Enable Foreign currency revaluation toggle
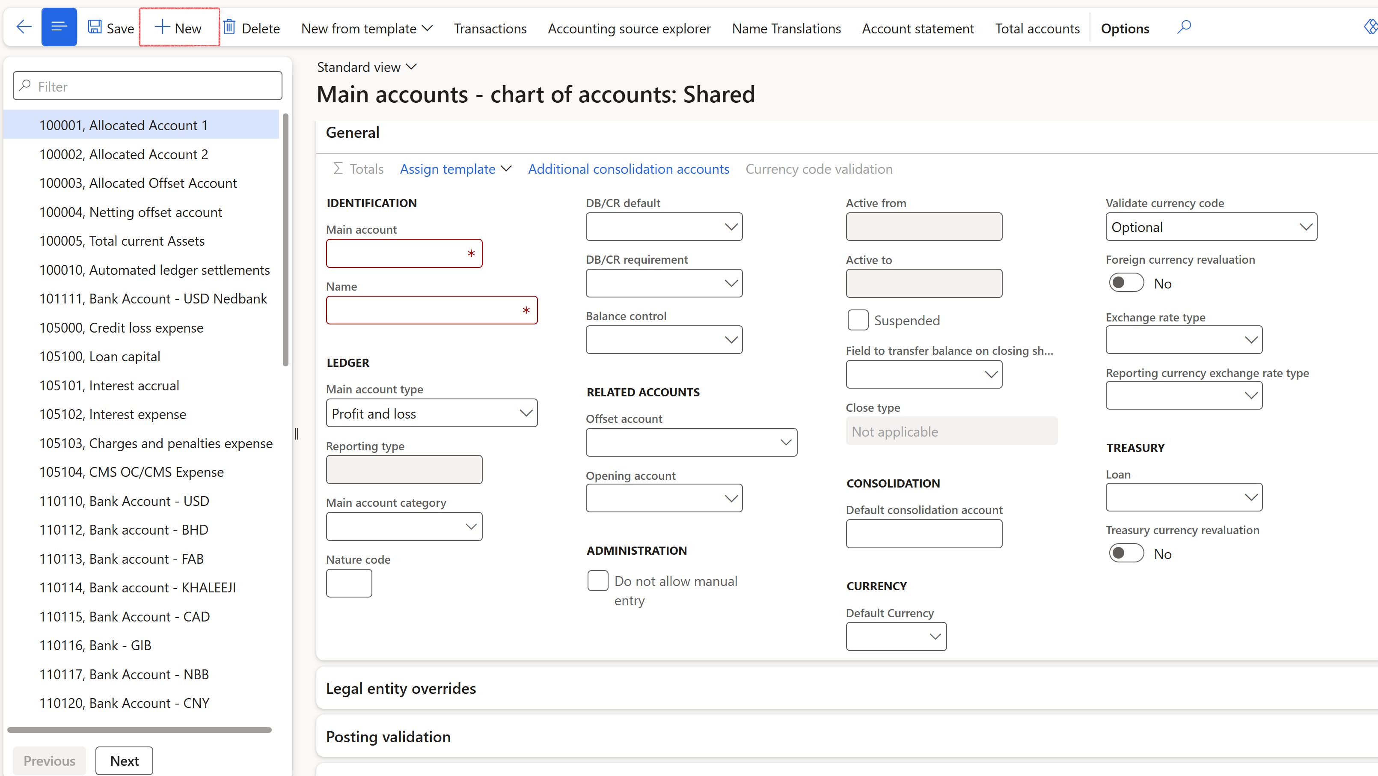The height and width of the screenshot is (776, 1378). [x=1126, y=283]
